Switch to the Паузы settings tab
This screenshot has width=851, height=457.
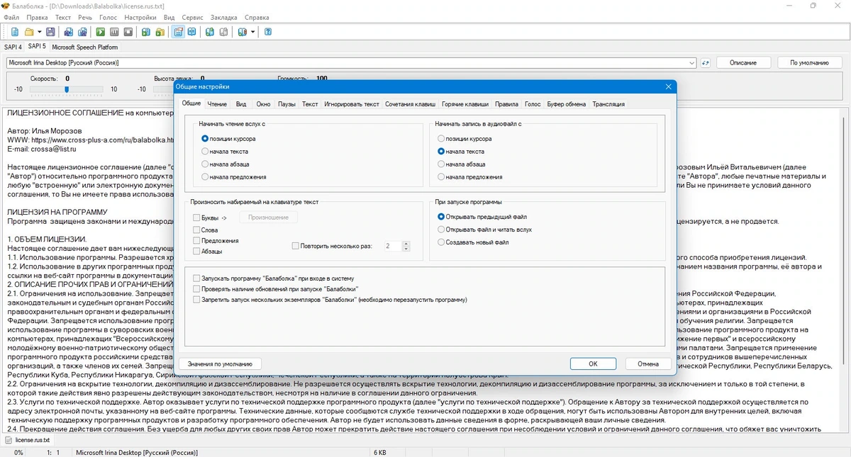click(x=287, y=104)
